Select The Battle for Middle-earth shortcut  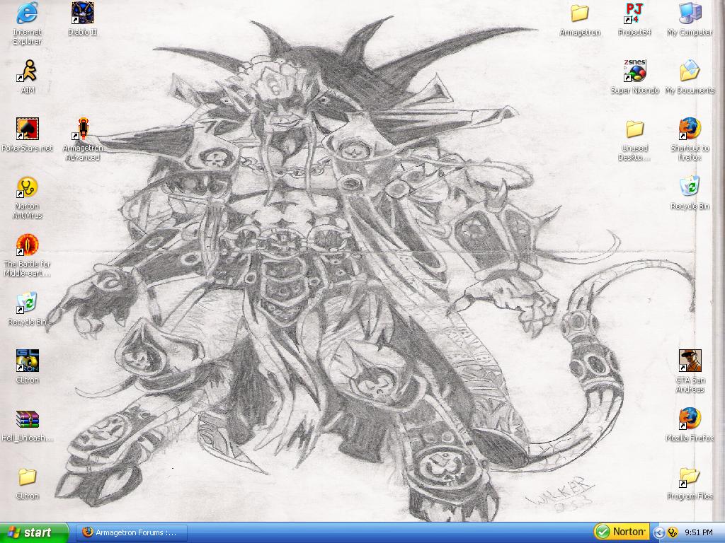[28, 246]
